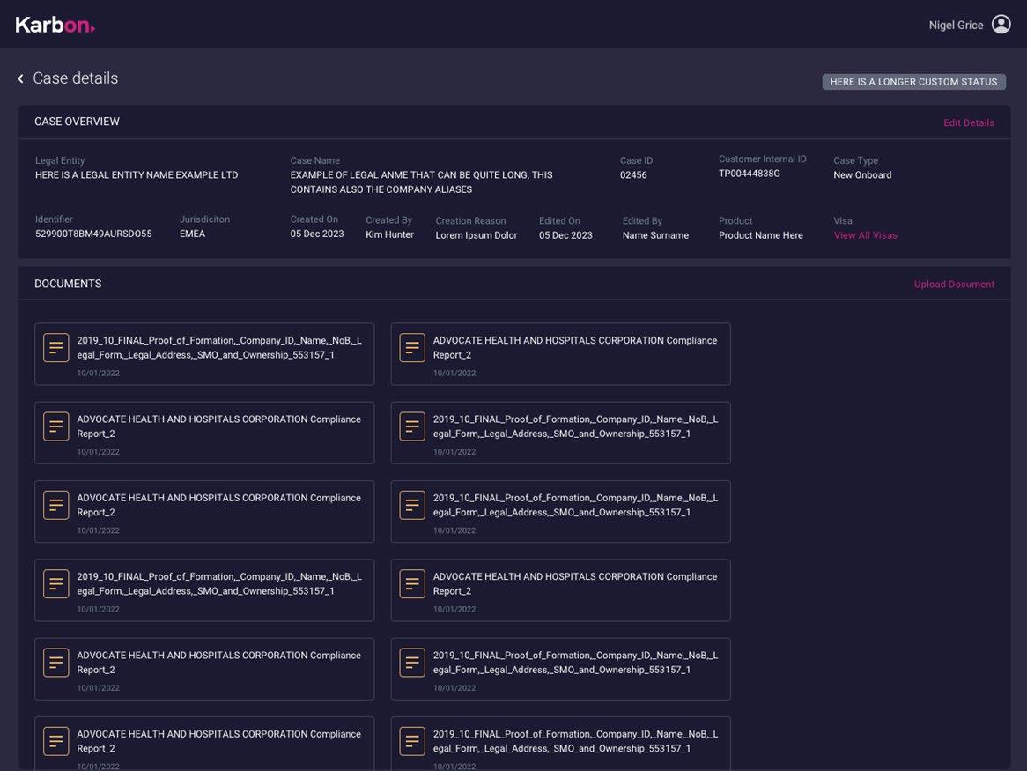Select the Jurisdiction value EMEA
1027x771 pixels.
coord(193,234)
